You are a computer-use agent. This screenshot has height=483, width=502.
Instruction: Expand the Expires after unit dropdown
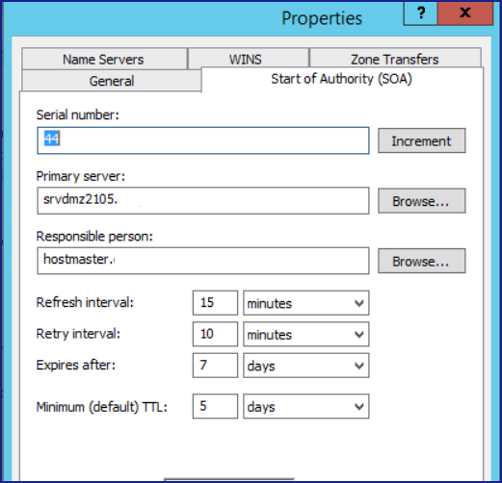coord(306,366)
